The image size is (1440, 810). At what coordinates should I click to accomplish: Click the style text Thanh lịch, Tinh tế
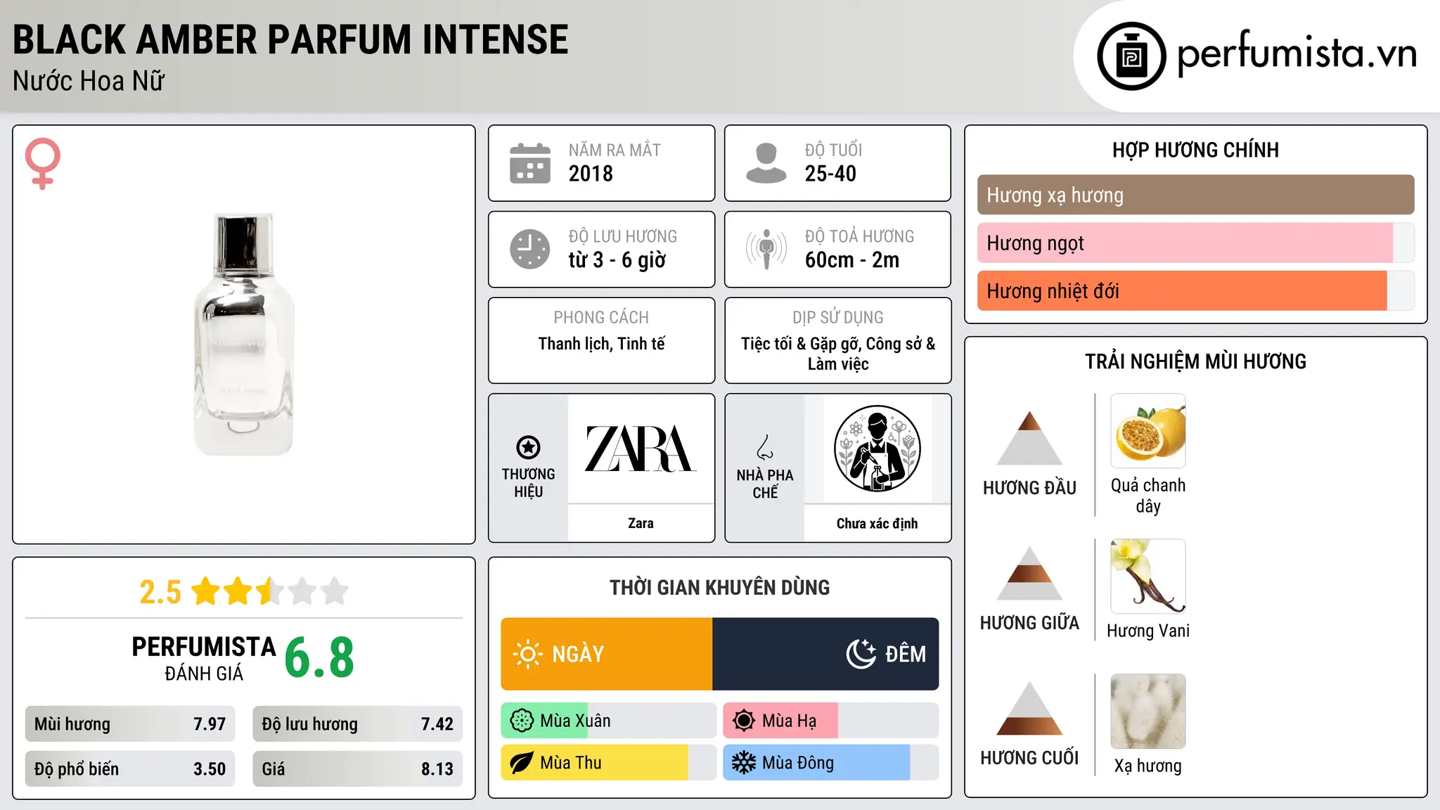pyautogui.click(x=601, y=344)
